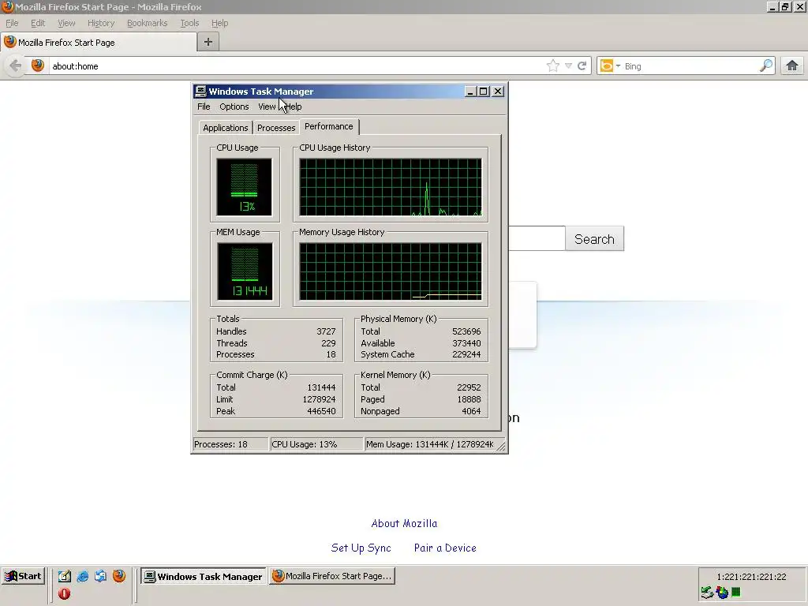Click Physical Memory Available value 373440
Screen dimensions: 808x606
click(x=466, y=343)
